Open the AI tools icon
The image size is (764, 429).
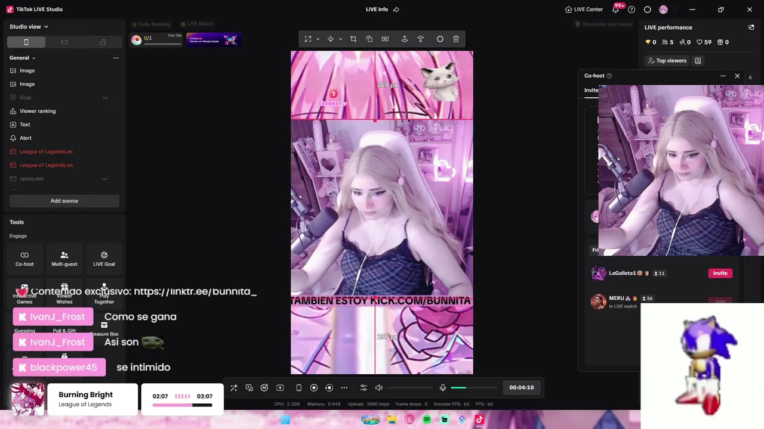264,388
